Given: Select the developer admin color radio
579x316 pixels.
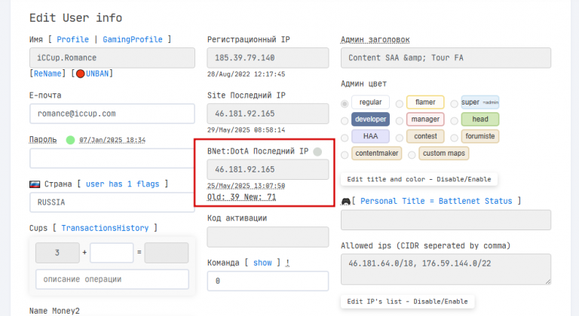Looking at the screenshot, I should click(345, 121).
